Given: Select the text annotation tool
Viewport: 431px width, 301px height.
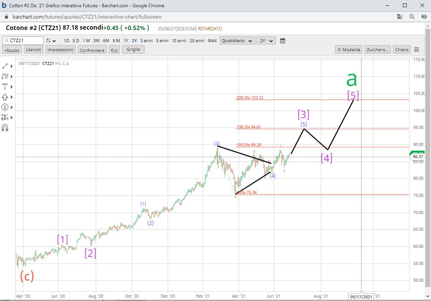Looking at the screenshot, I should [5, 87].
